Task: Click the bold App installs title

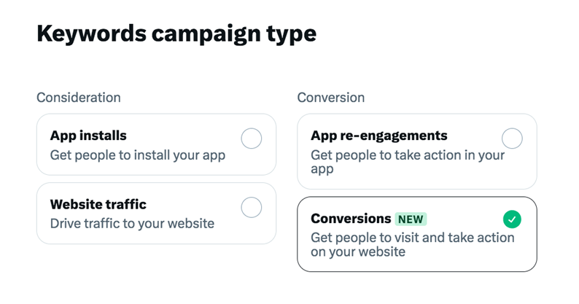Action: pos(88,136)
